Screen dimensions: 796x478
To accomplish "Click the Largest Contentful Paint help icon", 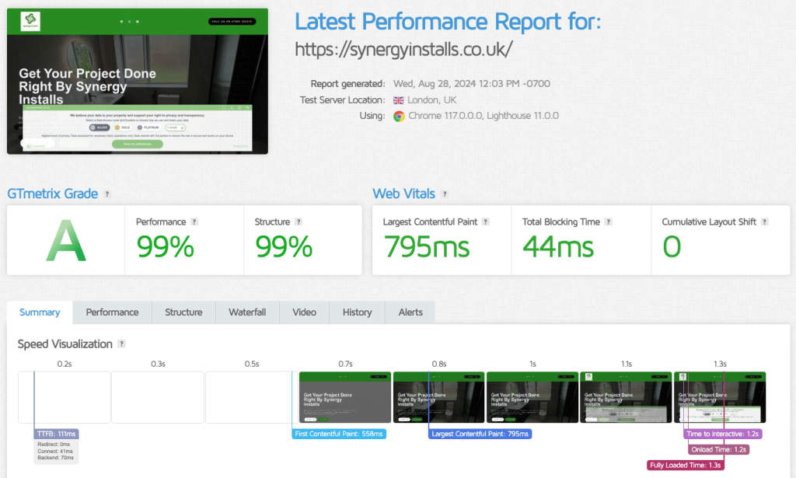I will 485,222.
